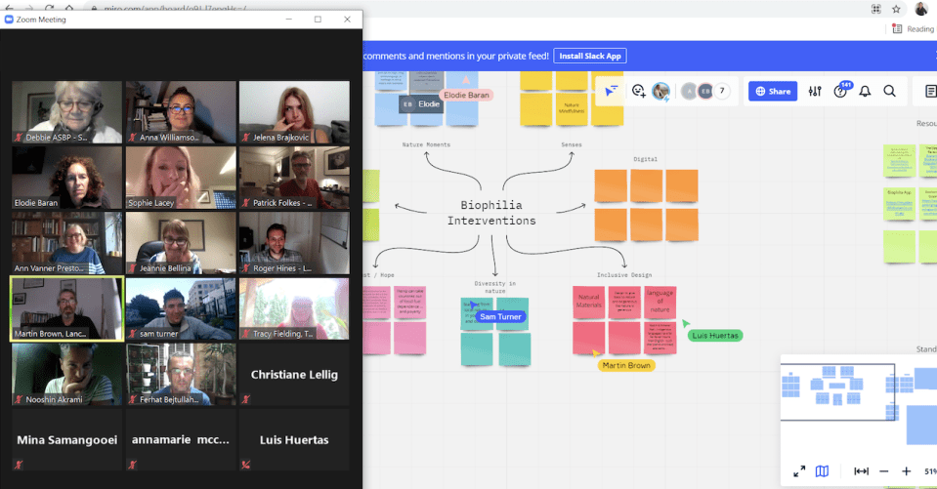Toggle the minimap map icon

pos(823,470)
